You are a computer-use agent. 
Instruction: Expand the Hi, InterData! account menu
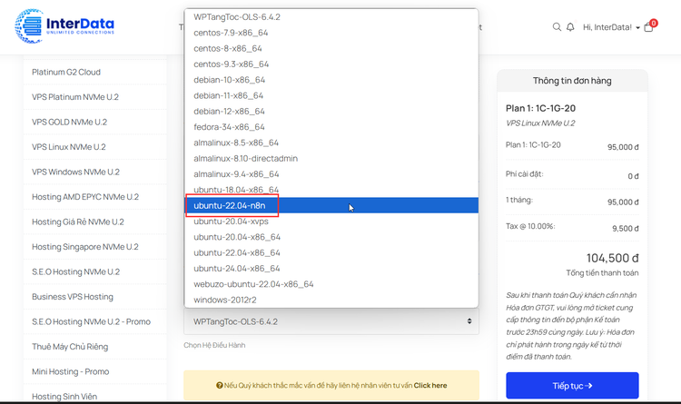coord(611,27)
